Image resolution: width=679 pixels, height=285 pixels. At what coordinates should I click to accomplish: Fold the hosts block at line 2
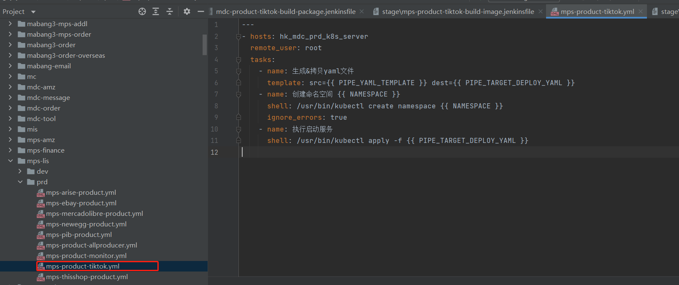[x=238, y=37]
